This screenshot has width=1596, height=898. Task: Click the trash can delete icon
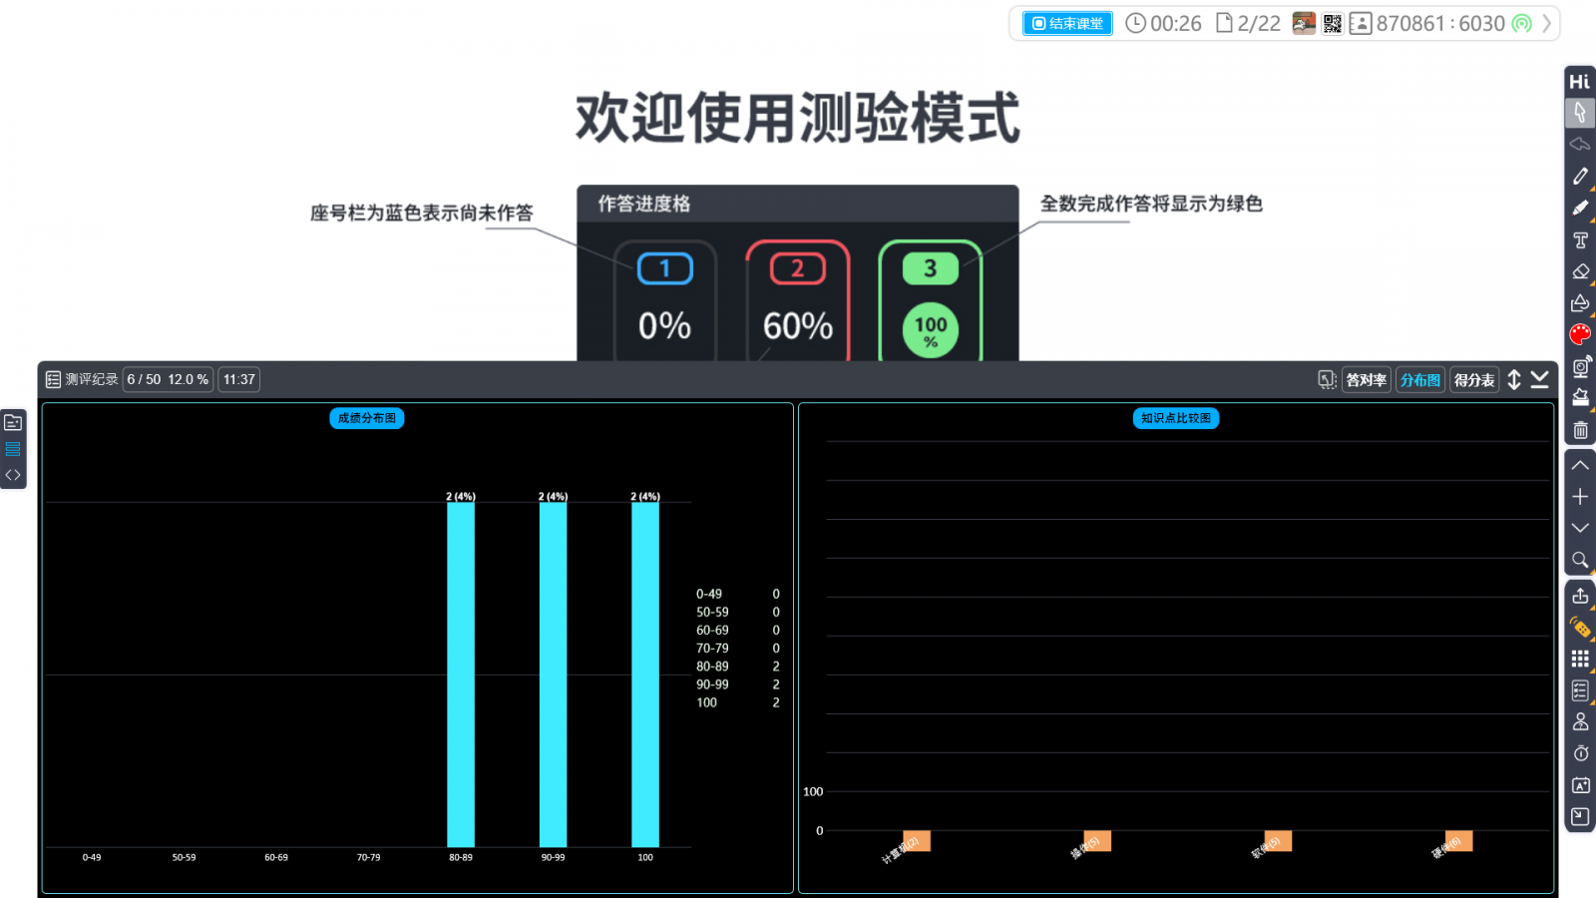[1580, 431]
